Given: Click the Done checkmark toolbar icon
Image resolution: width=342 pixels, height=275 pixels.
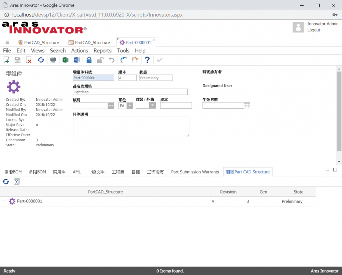Looking at the screenshot, I should (159, 60).
